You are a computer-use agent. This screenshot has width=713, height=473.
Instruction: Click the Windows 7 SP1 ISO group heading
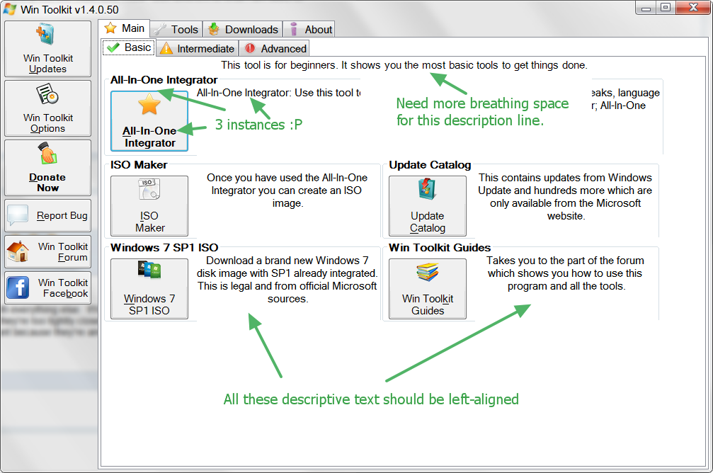click(164, 247)
